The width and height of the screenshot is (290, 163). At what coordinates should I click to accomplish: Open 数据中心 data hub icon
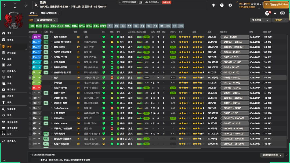tap(3, 71)
